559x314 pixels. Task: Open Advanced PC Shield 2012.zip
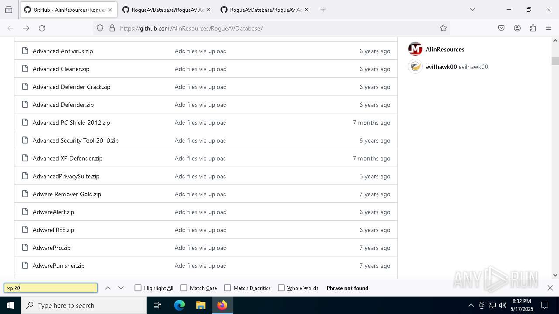click(71, 123)
